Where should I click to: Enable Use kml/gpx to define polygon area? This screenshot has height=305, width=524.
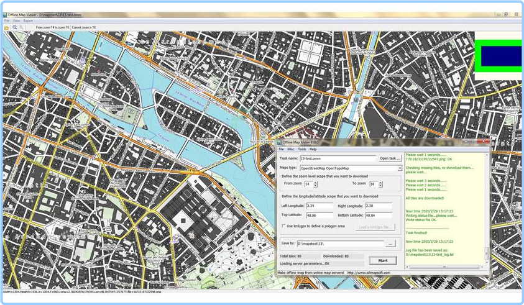coord(283,226)
